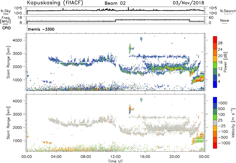This screenshot has width=236, height=163.
Task: Click the '16:00' time axis label
Action: click(145, 157)
